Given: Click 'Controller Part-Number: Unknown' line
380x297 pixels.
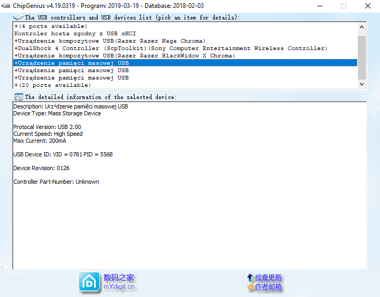Looking at the screenshot, I should (56, 182).
